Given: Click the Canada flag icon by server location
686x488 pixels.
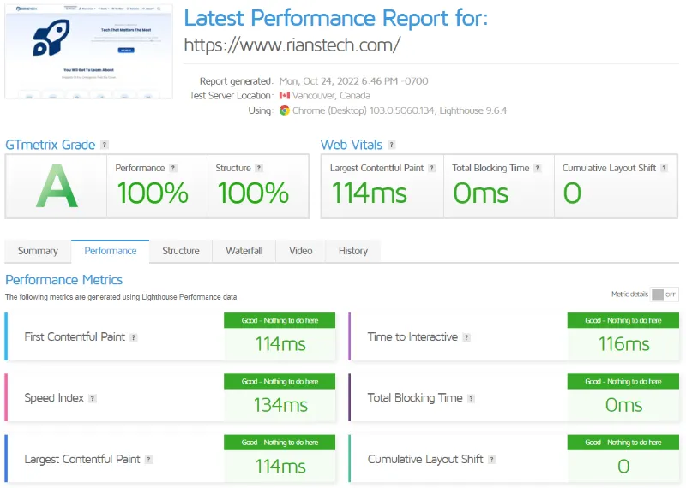Looking at the screenshot, I should (x=285, y=96).
